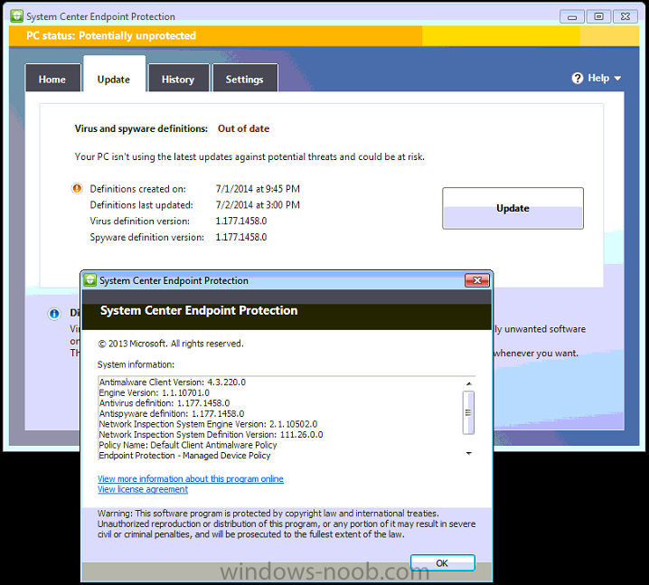Click the About dialog's shield title icon
649x585 pixels.
[89, 280]
